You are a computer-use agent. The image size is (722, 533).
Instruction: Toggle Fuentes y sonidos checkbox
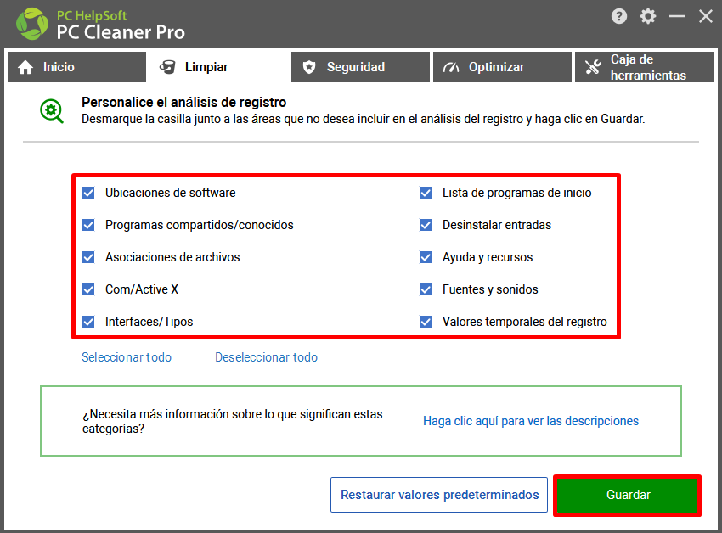click(x=426, y=289)
